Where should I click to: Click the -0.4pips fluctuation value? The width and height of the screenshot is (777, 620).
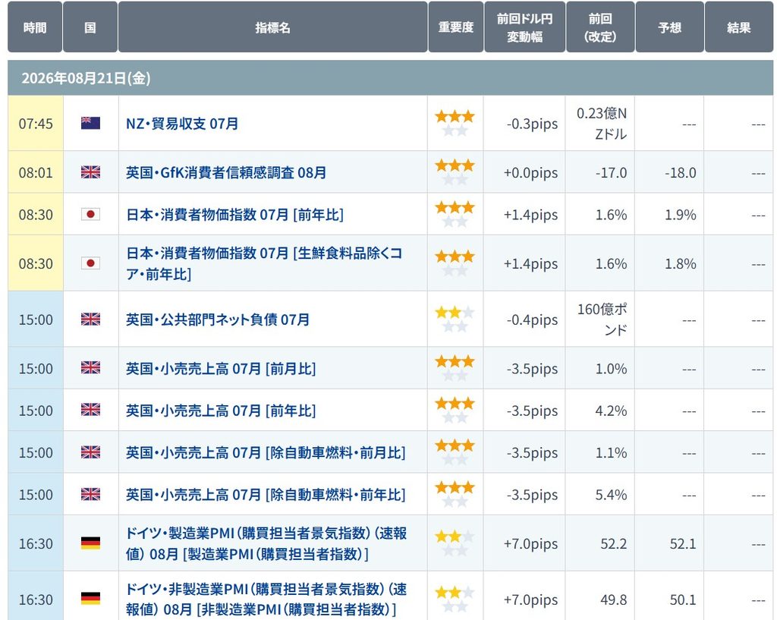pos(532,320)
